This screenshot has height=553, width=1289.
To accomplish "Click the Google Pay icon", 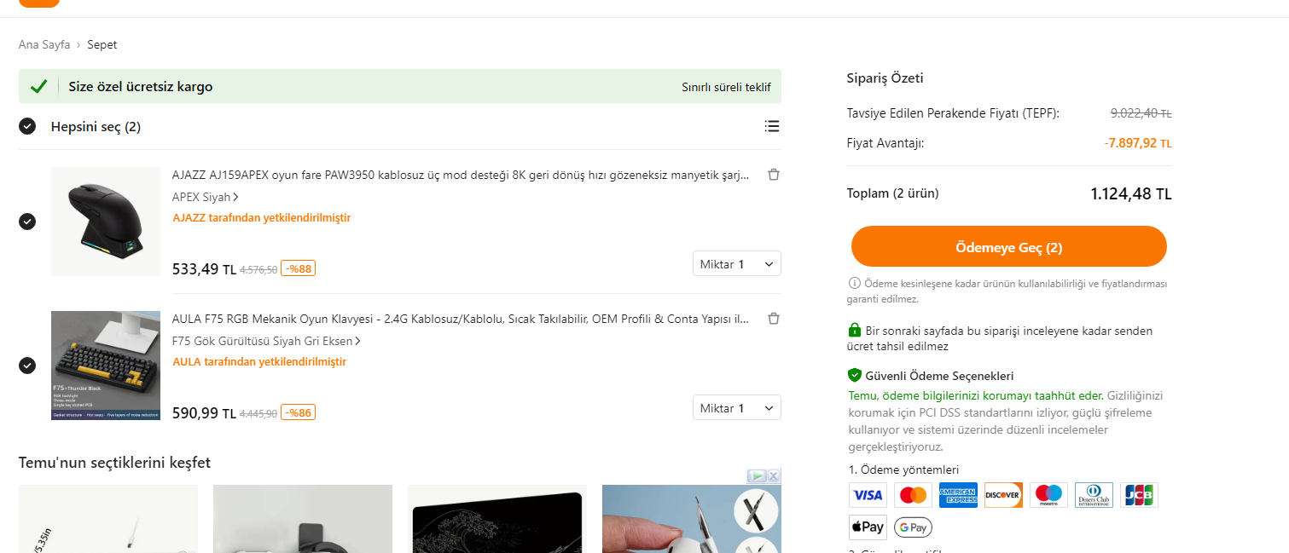I will coord(913,528).
